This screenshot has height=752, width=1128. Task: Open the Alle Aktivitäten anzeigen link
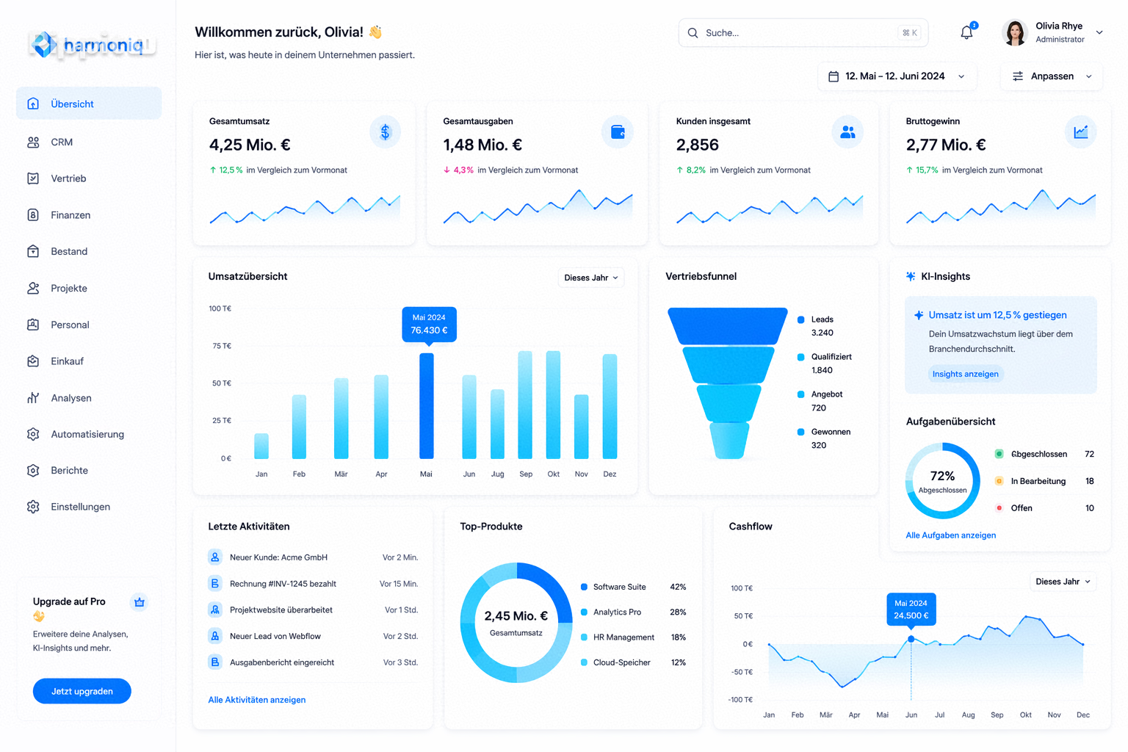(x=257, y=700)
